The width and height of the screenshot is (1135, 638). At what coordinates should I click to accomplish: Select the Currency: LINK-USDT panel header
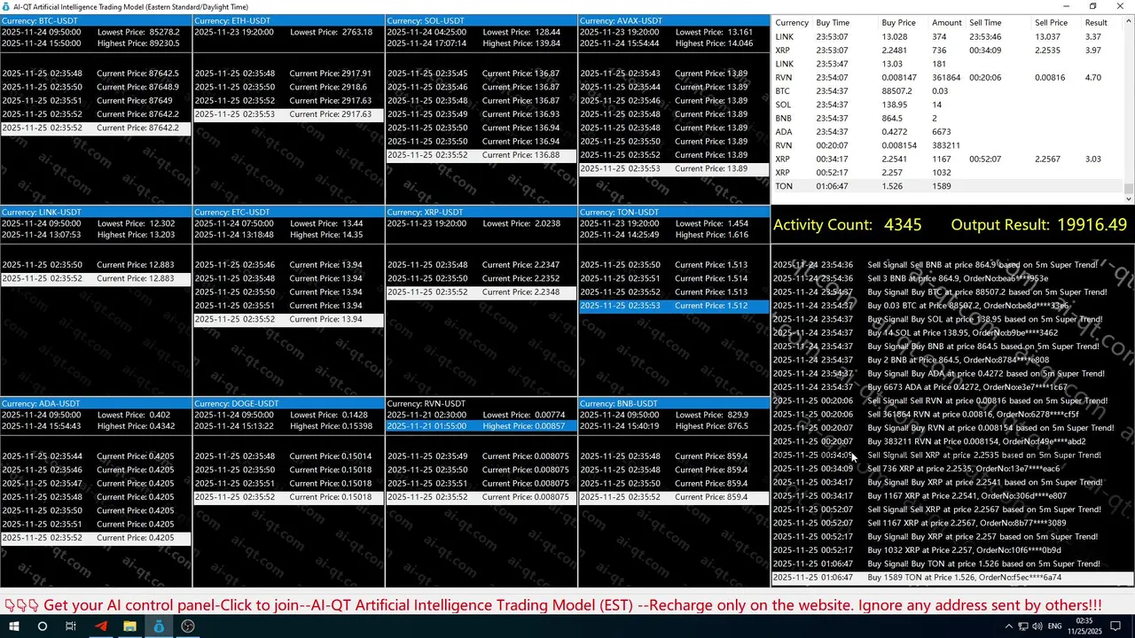coord(96,212)
